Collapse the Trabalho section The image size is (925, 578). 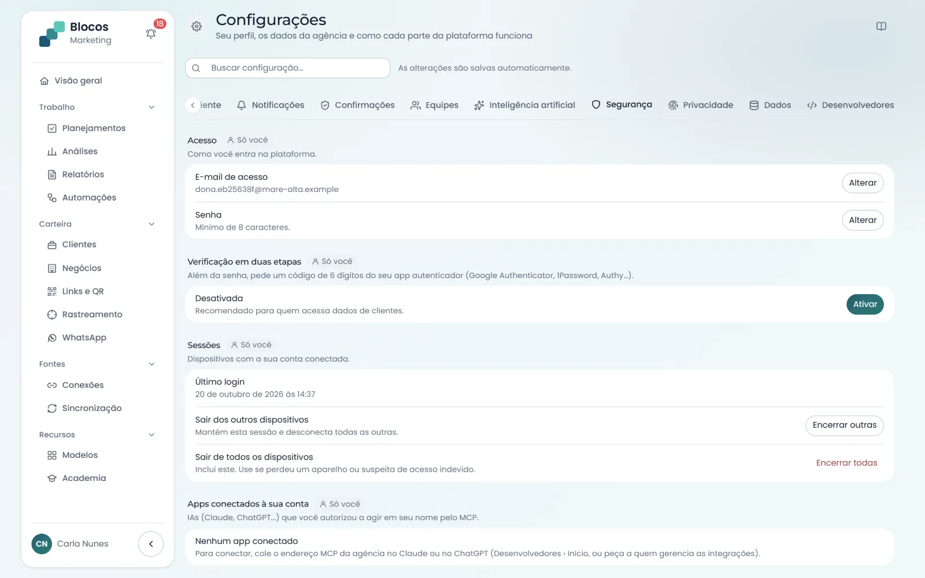click(x=151, y=107)
